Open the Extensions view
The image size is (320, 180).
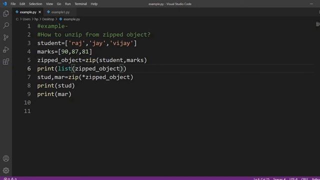click(x=6, y=61)
